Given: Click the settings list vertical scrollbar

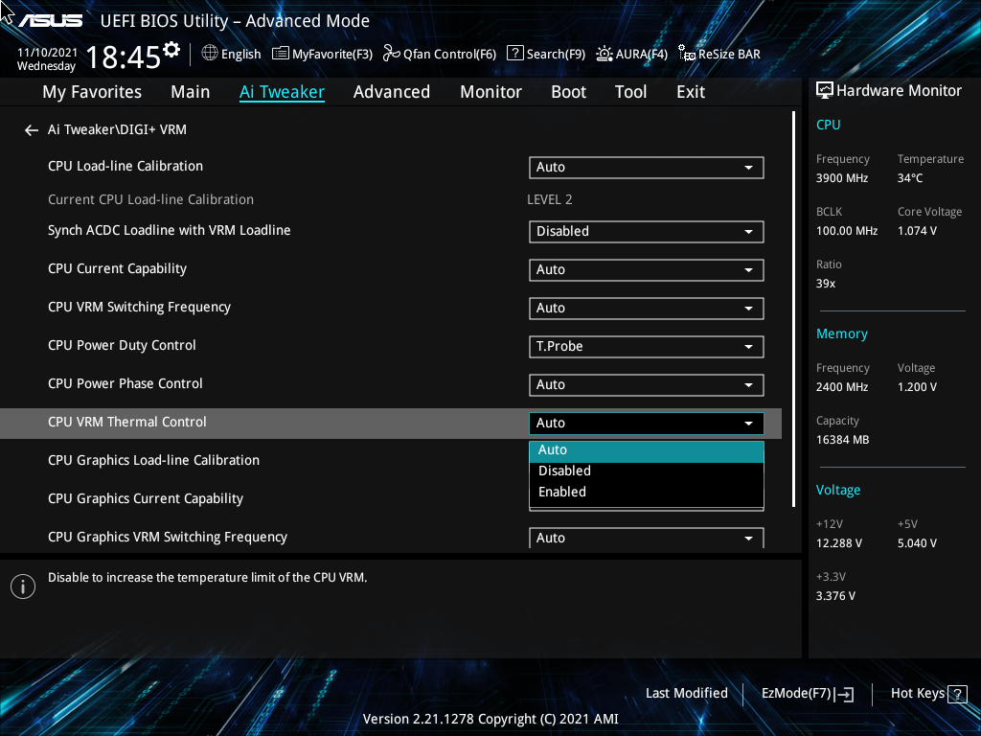Looking at the screenshot, I should tap(794, 310).
